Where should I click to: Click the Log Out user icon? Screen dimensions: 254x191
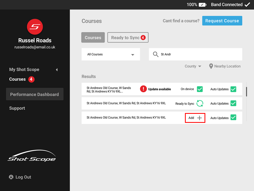(11, 177)
